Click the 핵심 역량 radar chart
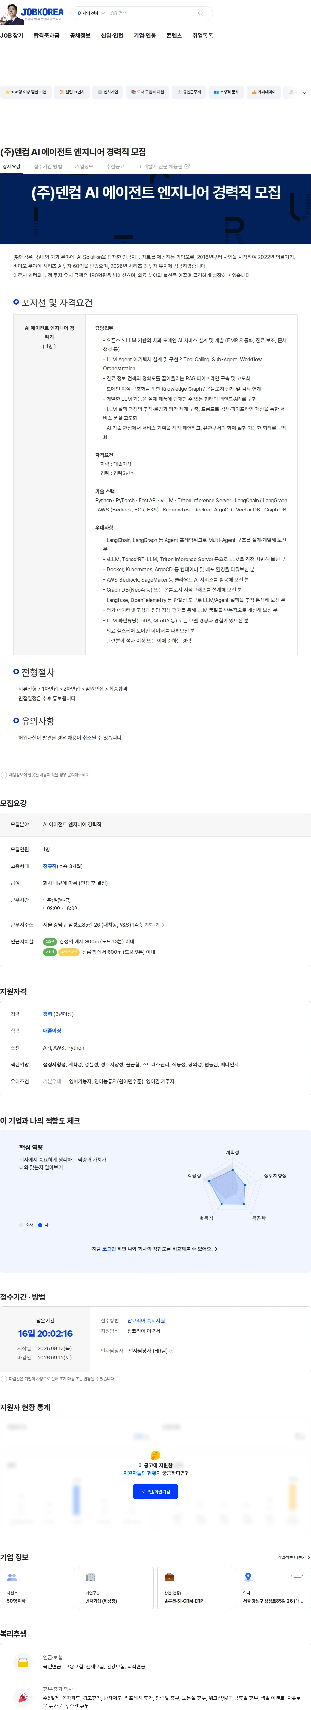This screenshot has height=1710, width=311. coord(232,1186)
